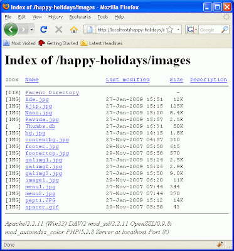The height and width of the screenshot is (251, 234).
Task: Click the magnifying glass search icon
Action: [225, 29]
